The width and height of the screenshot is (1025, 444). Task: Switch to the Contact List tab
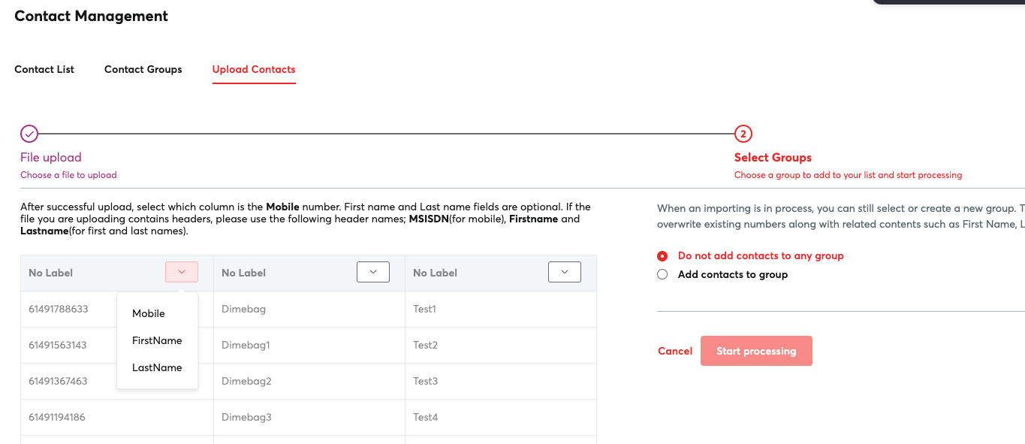pos(44,69)
